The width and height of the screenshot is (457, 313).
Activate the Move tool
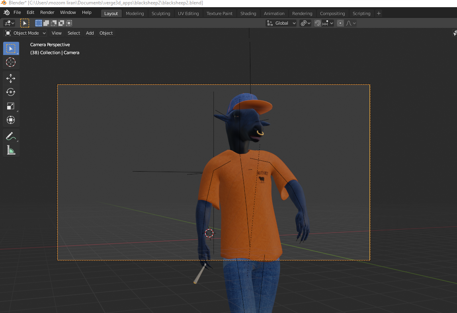pos(11,78)
